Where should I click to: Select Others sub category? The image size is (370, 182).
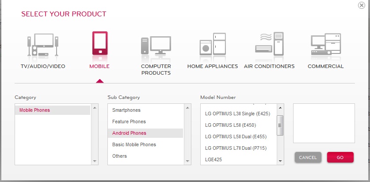click(x=145, y=156)
